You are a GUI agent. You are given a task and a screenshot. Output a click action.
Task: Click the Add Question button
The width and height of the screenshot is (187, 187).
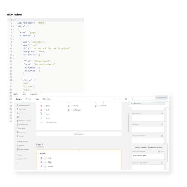click(x=79, y=134)
